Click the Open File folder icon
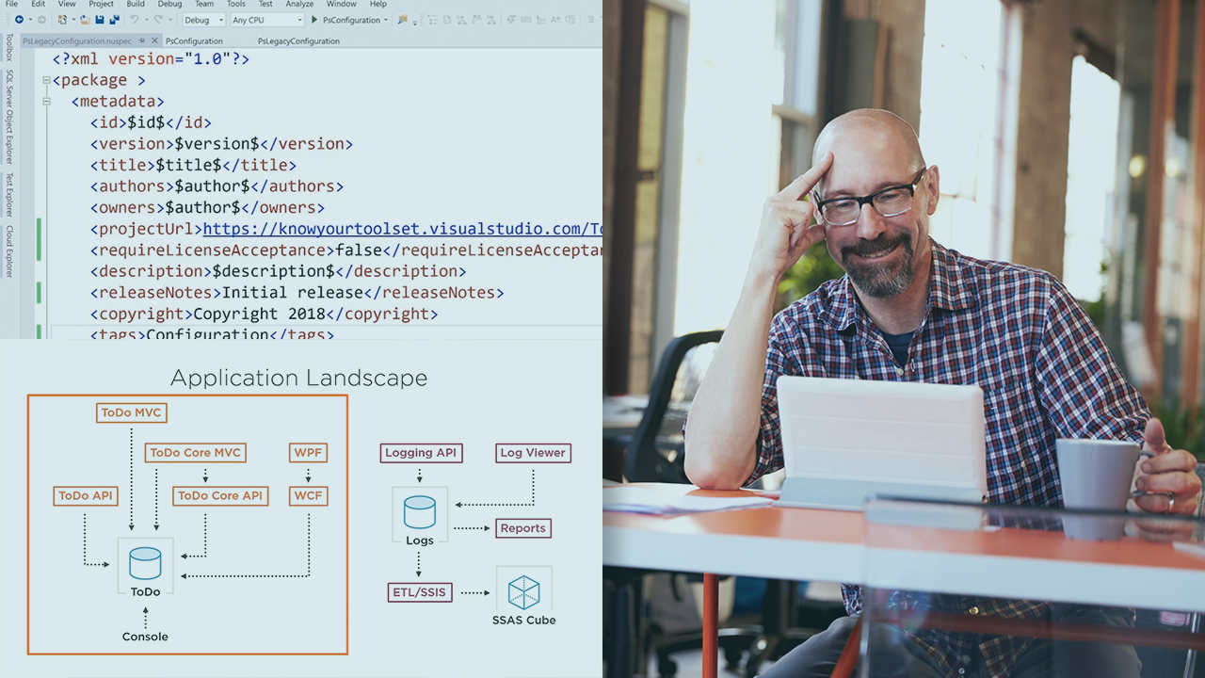 [x=85, y=20]
